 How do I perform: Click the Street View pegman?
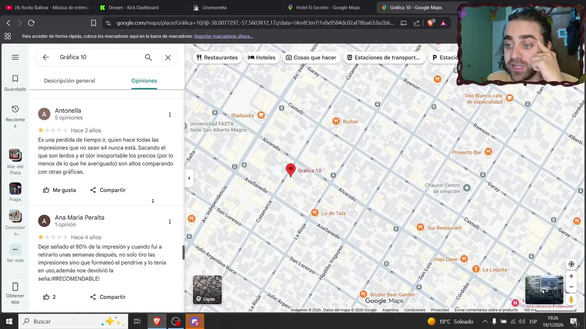[571, 299]
